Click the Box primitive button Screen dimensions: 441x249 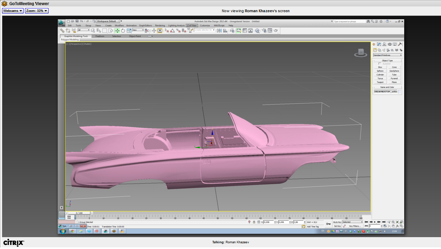click(380, 67)
